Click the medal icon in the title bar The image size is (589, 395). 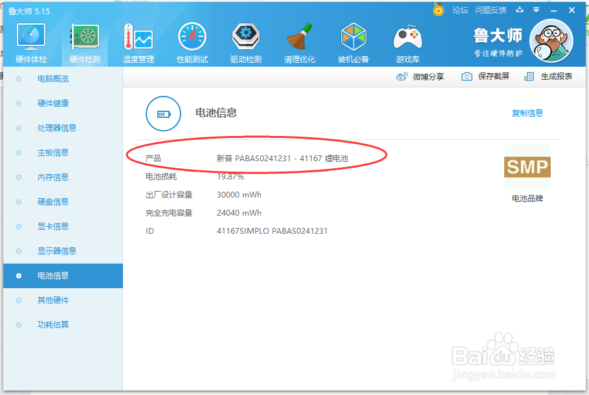[x=438, y=10]
